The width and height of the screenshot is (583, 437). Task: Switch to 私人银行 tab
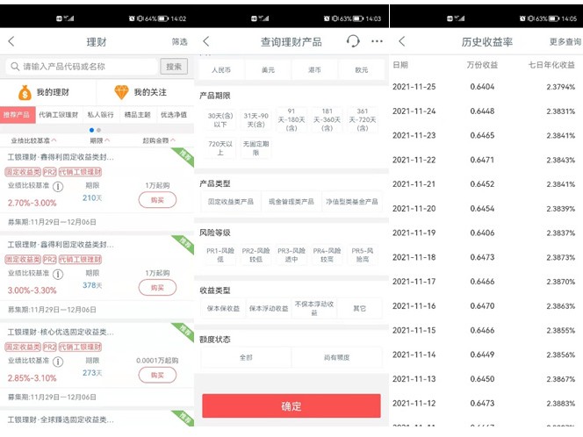click(x=100, y=115)
